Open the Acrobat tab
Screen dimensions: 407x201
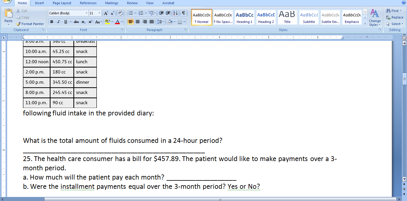(x=168, y=3)
